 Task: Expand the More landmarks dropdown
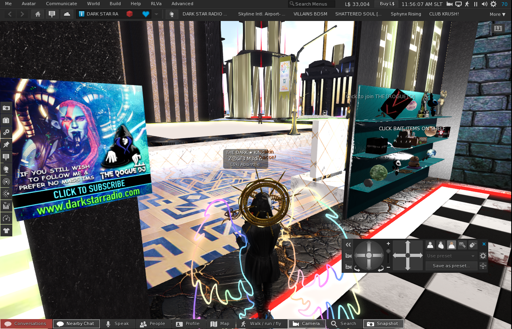(x=497, y=14)
